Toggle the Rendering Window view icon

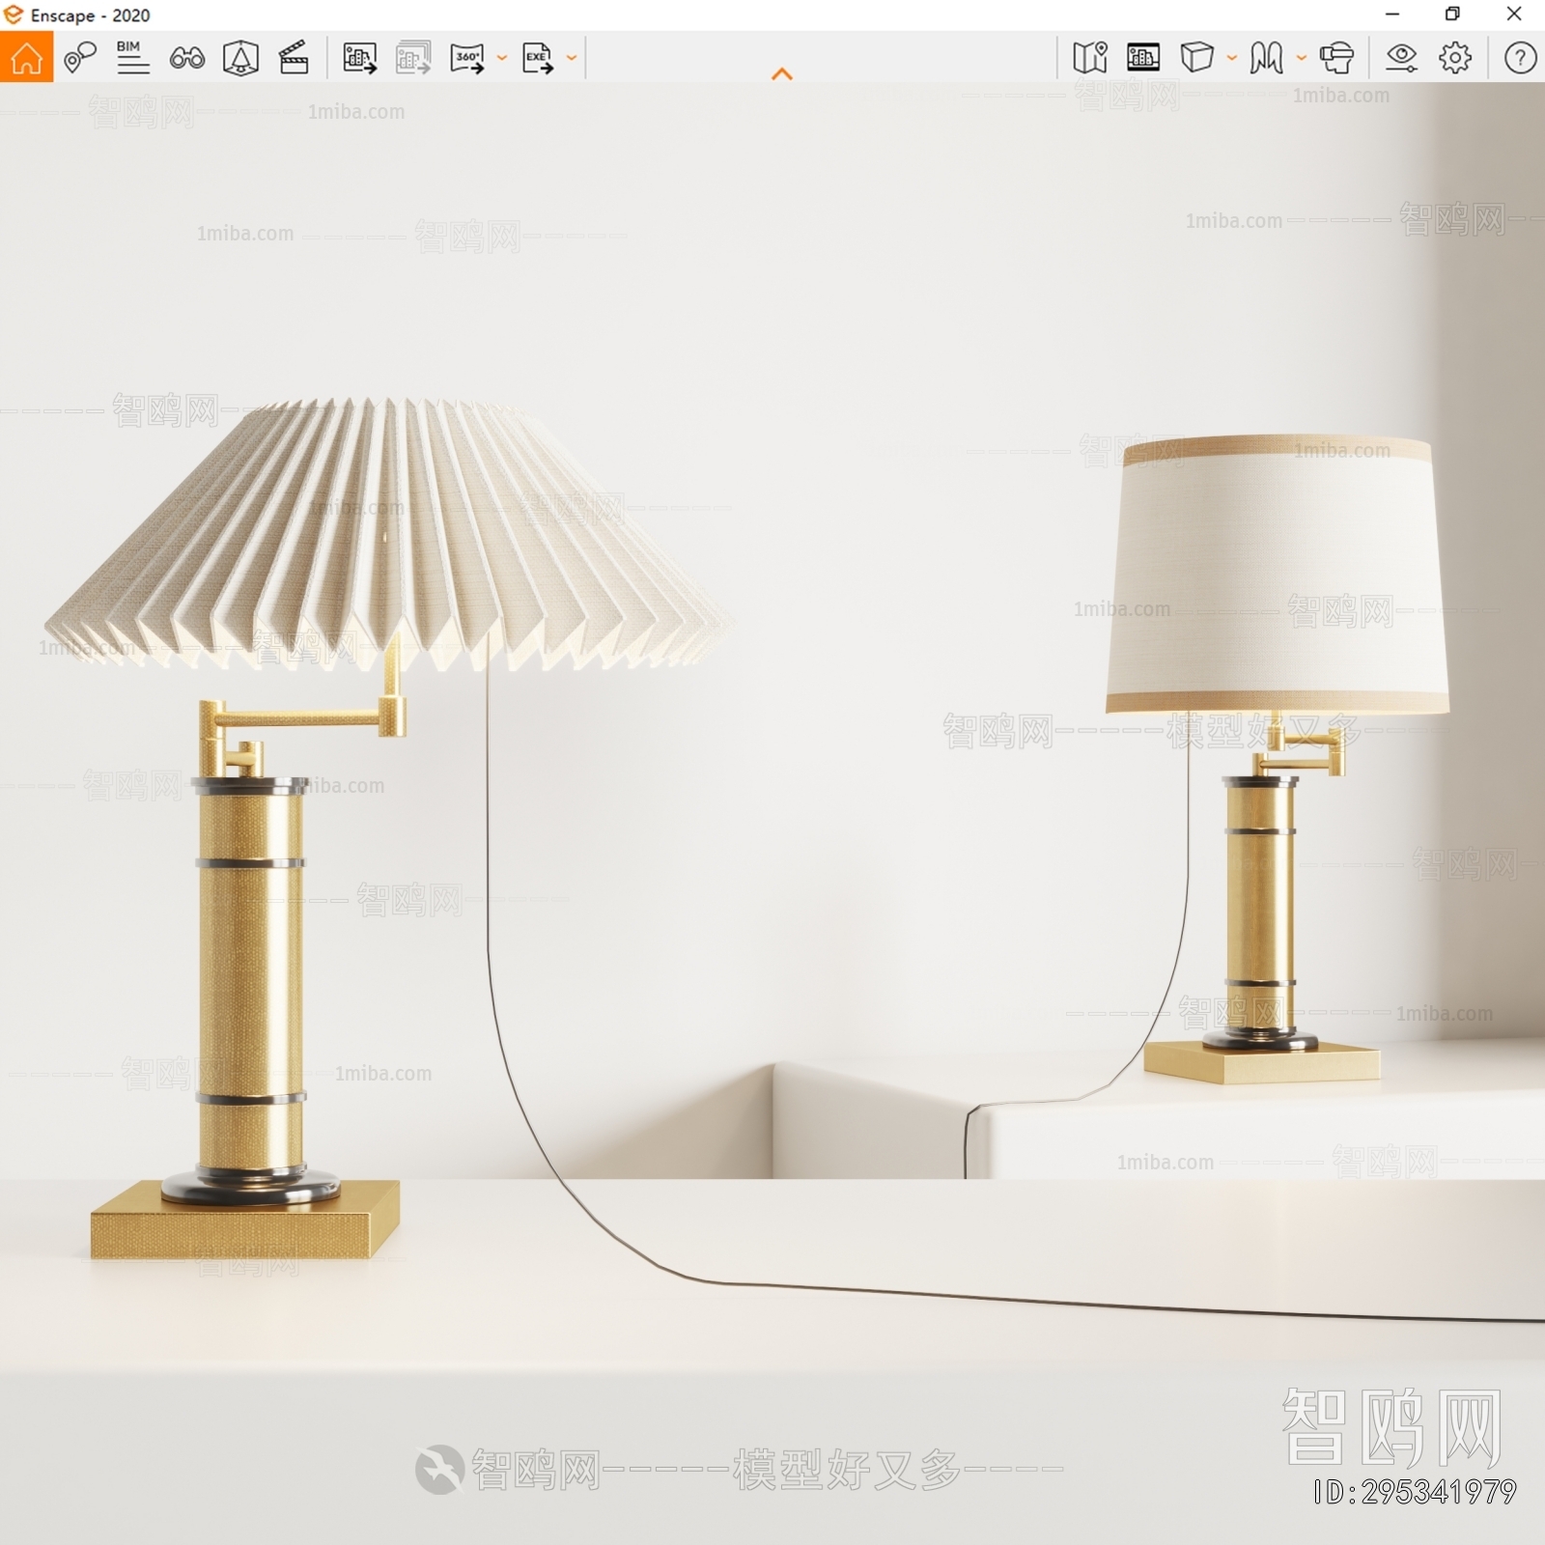[1143, 58]
